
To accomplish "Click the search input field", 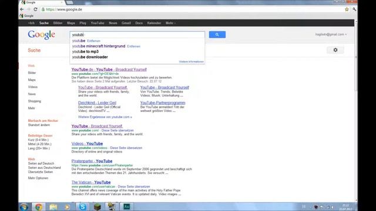I will pos(137,35).
